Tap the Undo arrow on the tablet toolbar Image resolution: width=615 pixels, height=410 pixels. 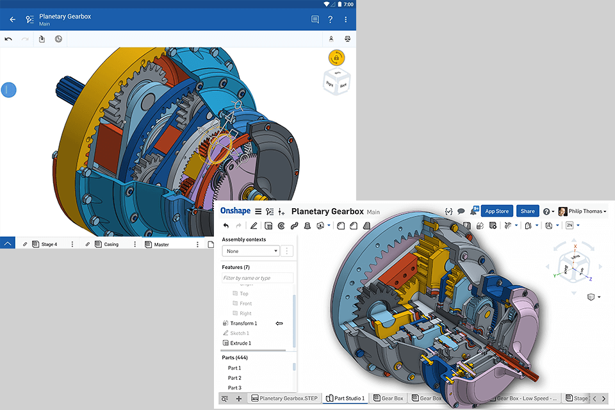tap(8, 38)
